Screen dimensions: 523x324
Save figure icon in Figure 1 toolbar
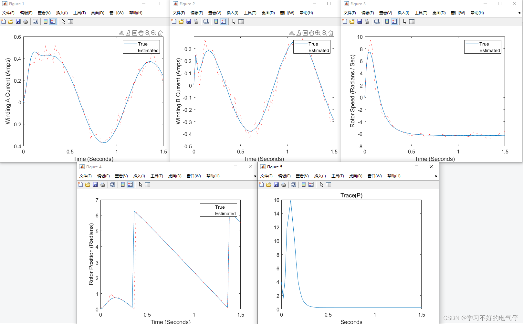pyautogui.click(x=18, y=21)
